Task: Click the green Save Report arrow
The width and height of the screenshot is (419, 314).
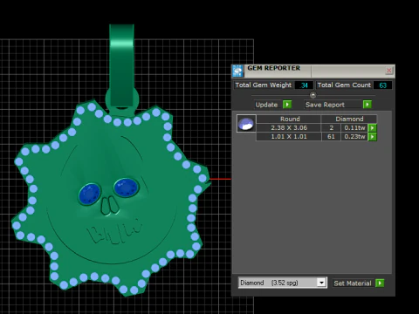Action: tap(367, 105)
